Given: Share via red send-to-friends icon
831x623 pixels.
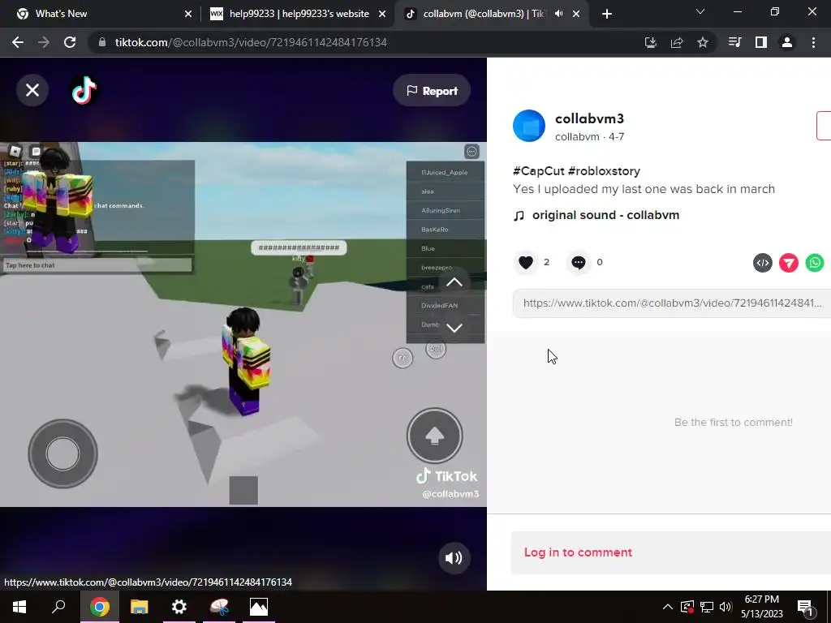Looking at the screenshot, I should (x=789, y=263).
